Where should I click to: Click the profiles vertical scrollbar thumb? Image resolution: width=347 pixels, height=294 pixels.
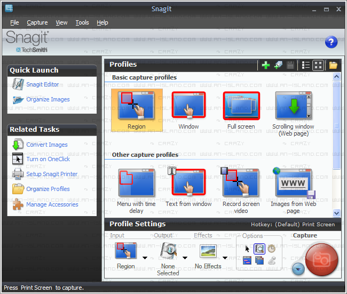tap(336, 125)
